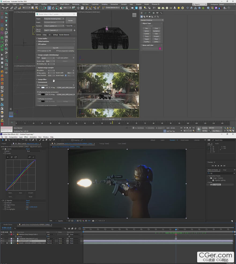
Task: Switch to the GI tab in Render Setup
Action: coord(50,35)
